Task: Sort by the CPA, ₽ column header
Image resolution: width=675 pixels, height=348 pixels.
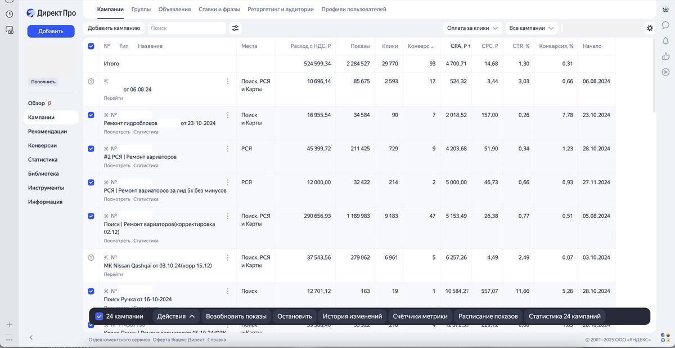Action: 461,46
